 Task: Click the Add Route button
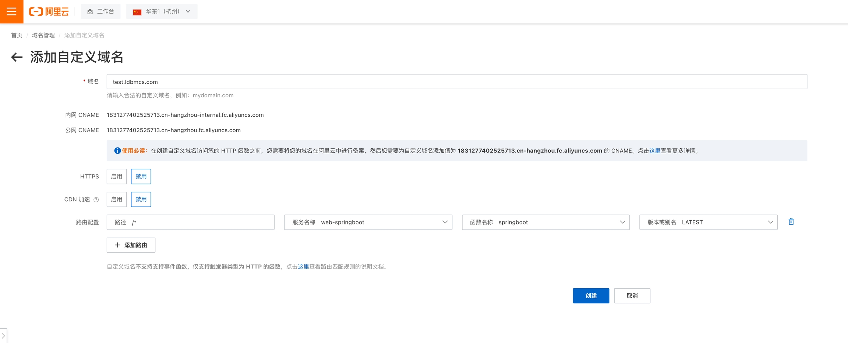coord(131,245)
